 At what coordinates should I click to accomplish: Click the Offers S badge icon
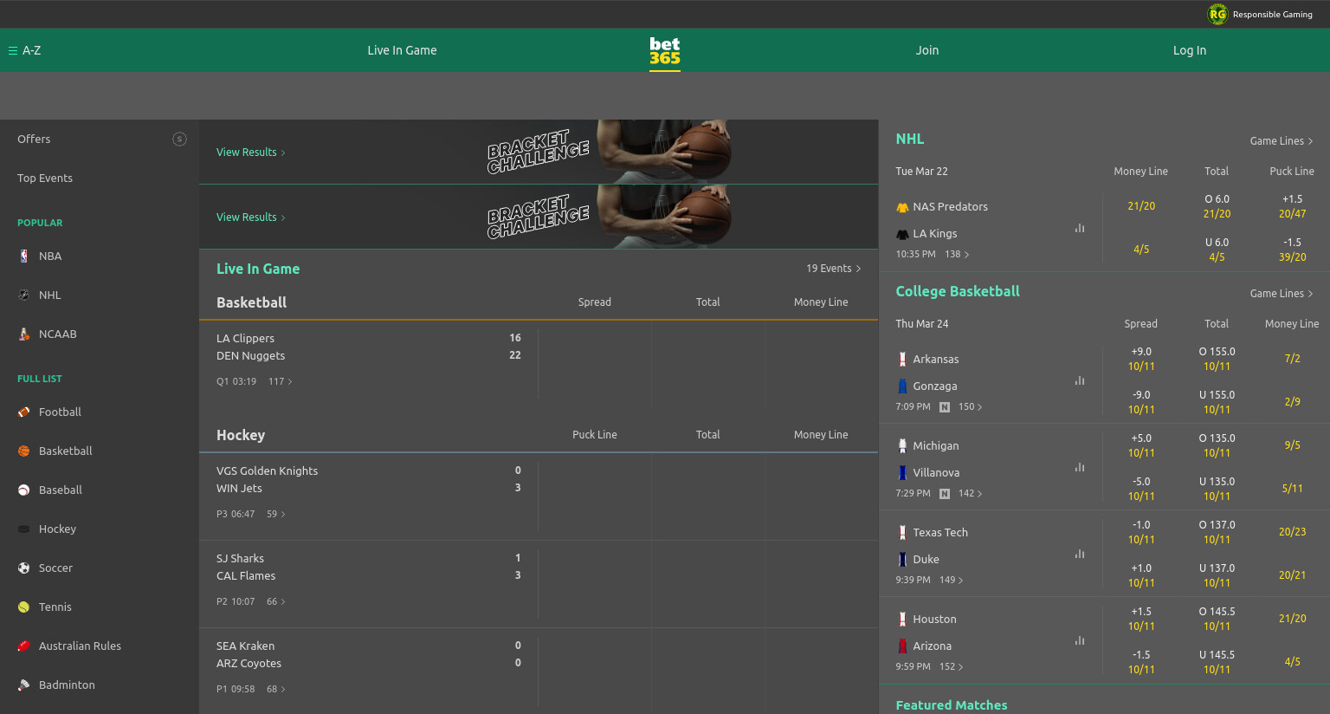coord(179,139)
